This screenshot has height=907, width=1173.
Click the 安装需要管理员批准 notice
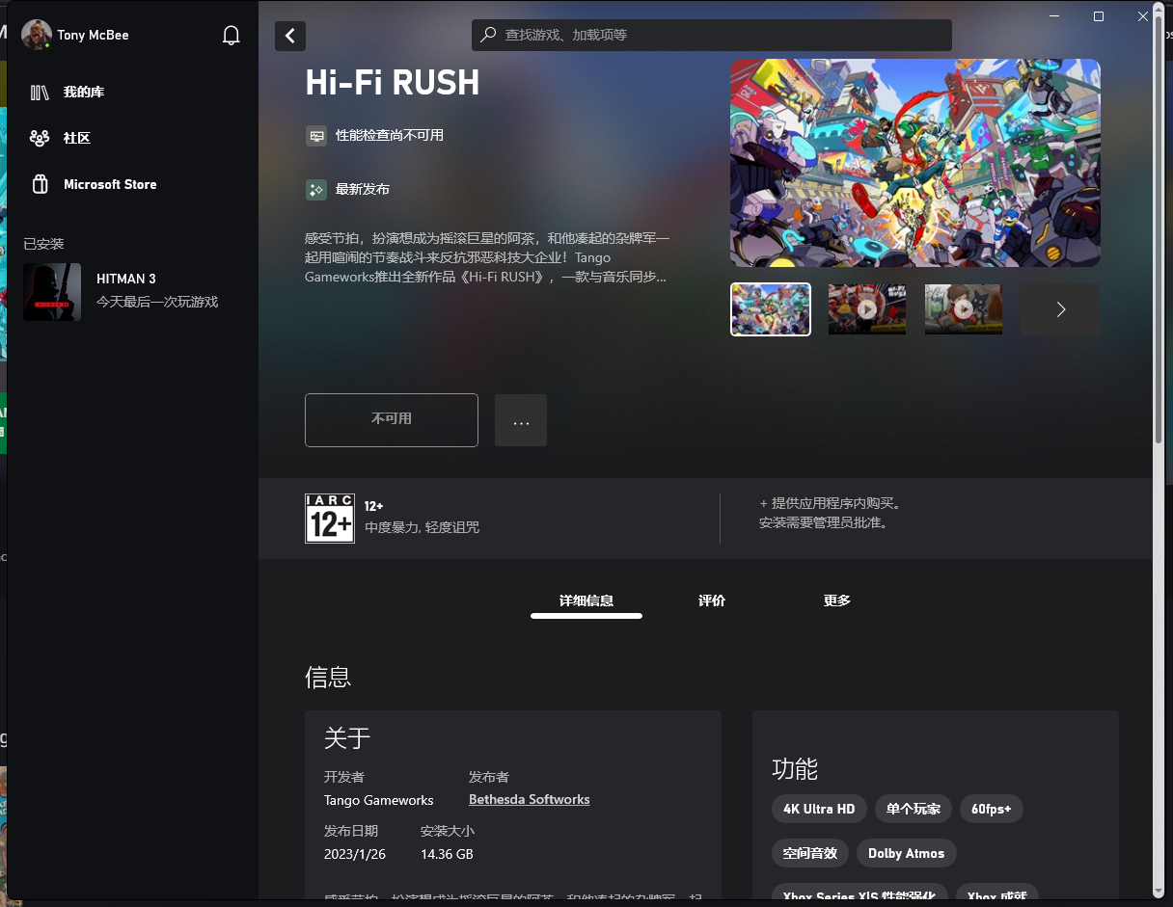tap(823, 523)
